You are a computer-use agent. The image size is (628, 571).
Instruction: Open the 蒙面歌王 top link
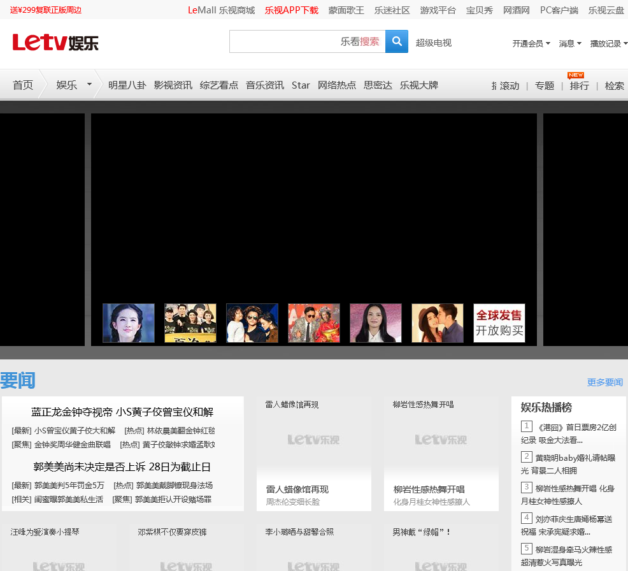346,10
